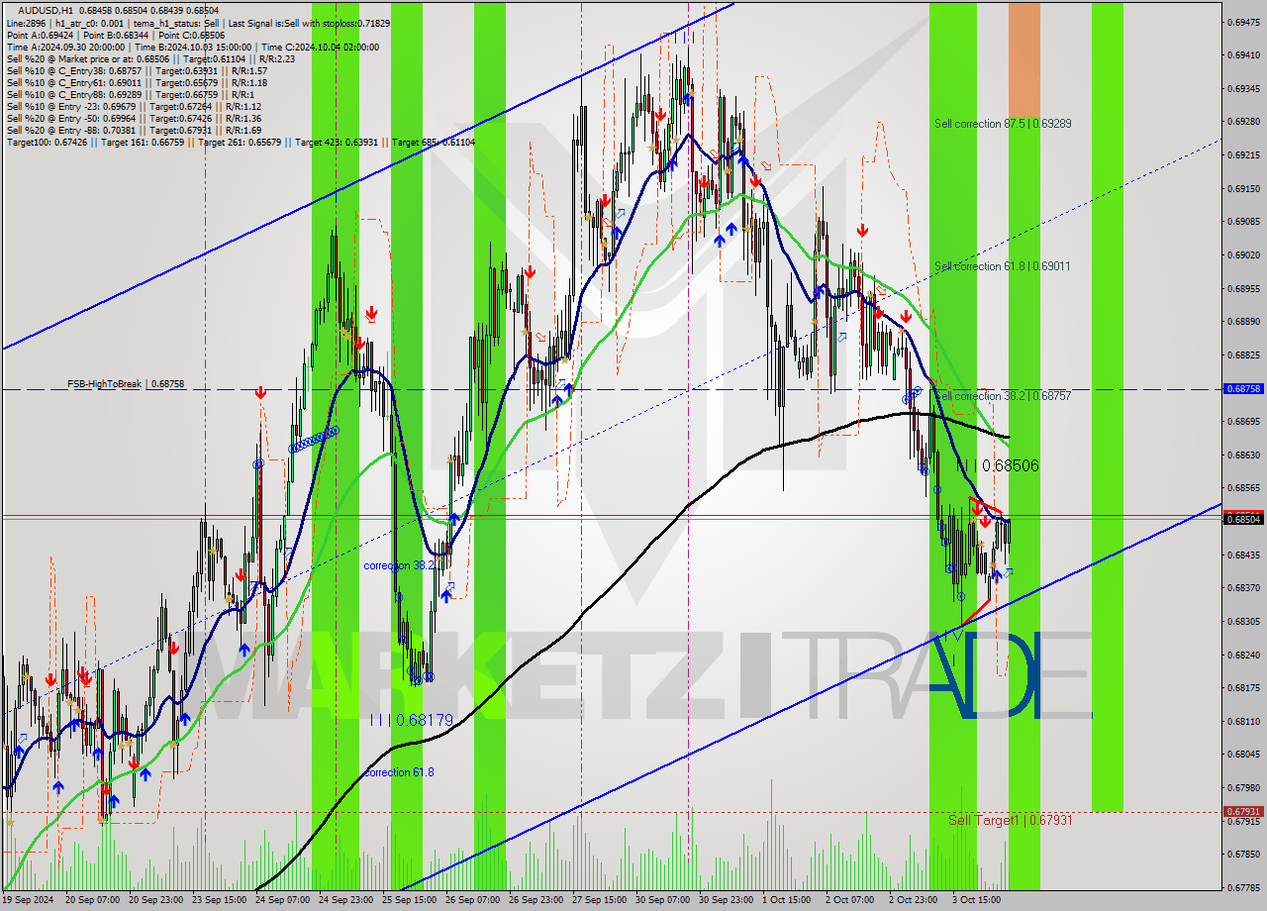Image resolution: width=1267 pixels, height=911 pixels.
Task: Click the 0.69215 price axis label
Action: 1243,155
